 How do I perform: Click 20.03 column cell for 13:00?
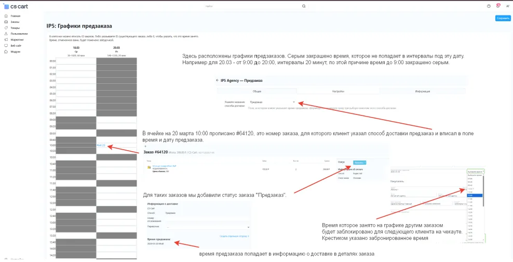116,223
